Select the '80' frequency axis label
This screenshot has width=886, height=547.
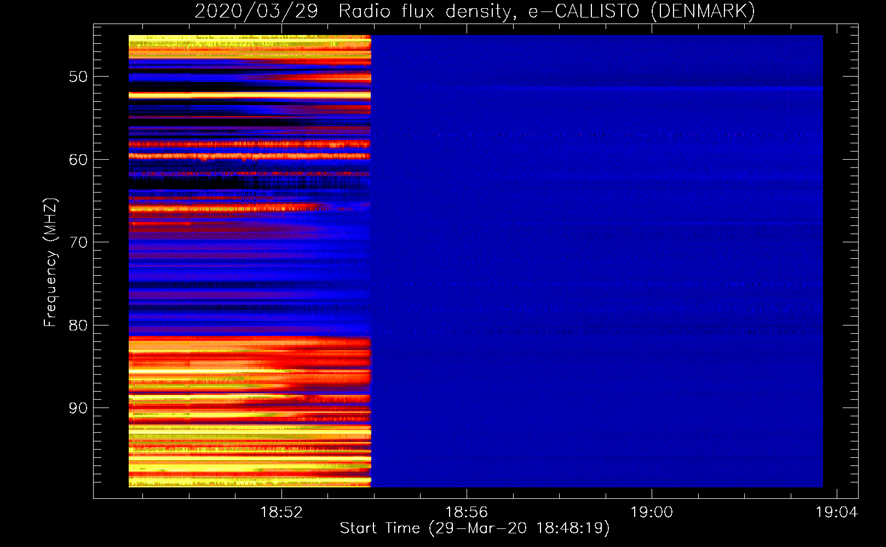click(x=78, y=325)
